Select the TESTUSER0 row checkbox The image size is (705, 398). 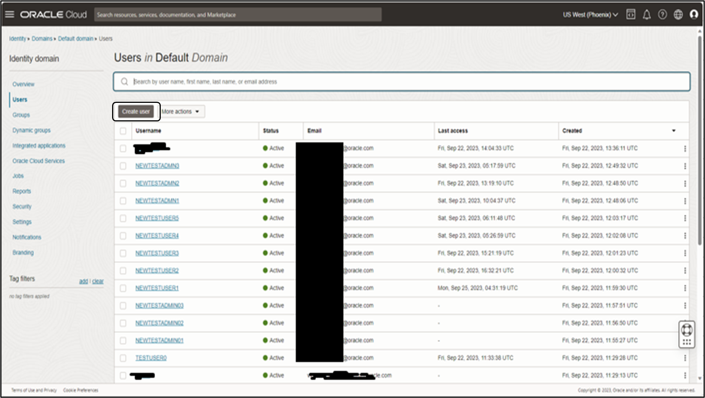[x=123, y=358]
